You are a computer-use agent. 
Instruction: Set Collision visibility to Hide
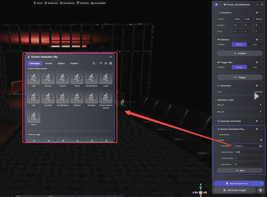tap(255, 44)
